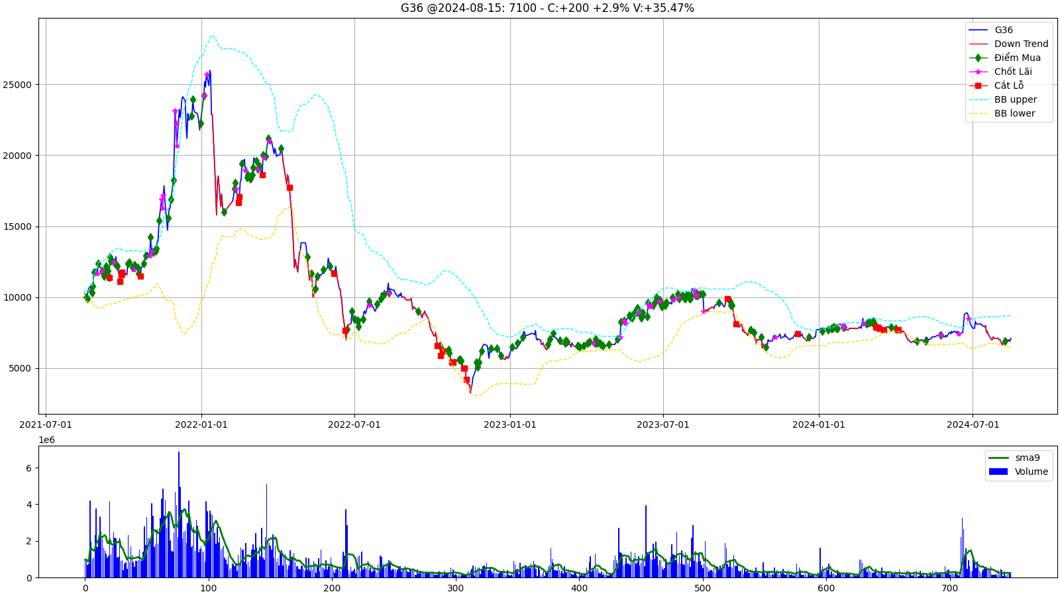The height and width of the screenshot is (596, 1060).
Task: Click the green diamond legend marker
Action: pyautogui.click(x=978, y=58)
